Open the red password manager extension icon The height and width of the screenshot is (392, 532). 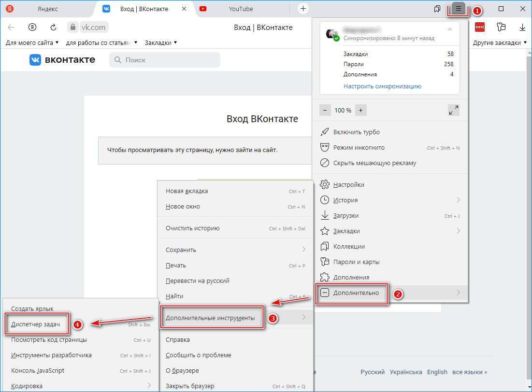click(480, 27)
